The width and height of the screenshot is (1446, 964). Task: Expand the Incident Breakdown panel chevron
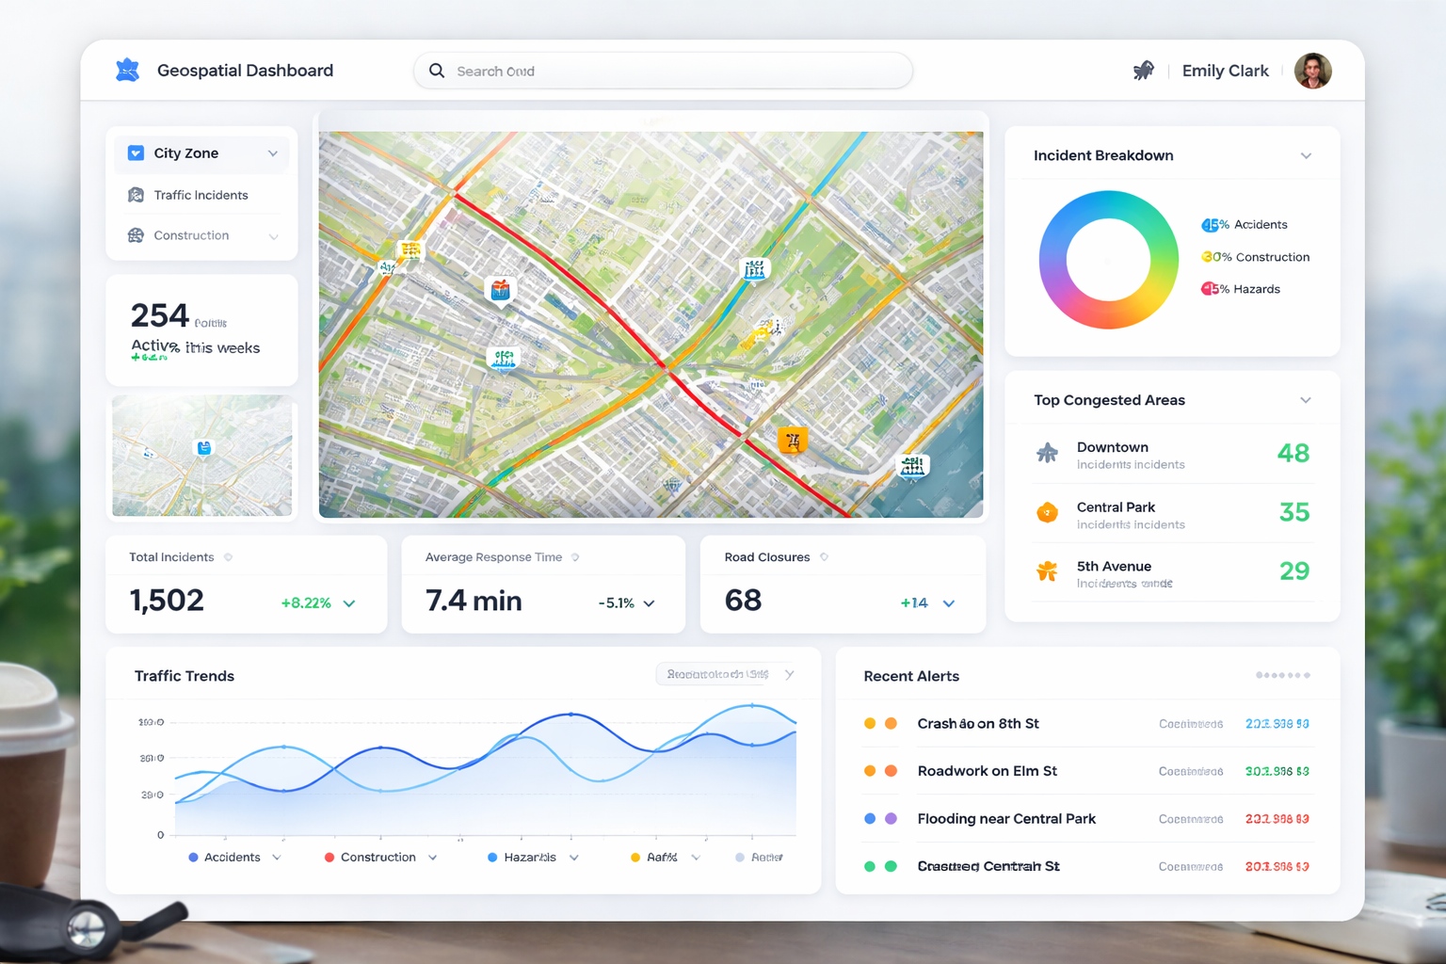click(1306, 156)
